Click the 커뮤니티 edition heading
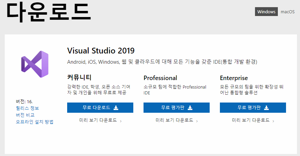This screenshot has width=300, height=156. click(x=79, y=78)
